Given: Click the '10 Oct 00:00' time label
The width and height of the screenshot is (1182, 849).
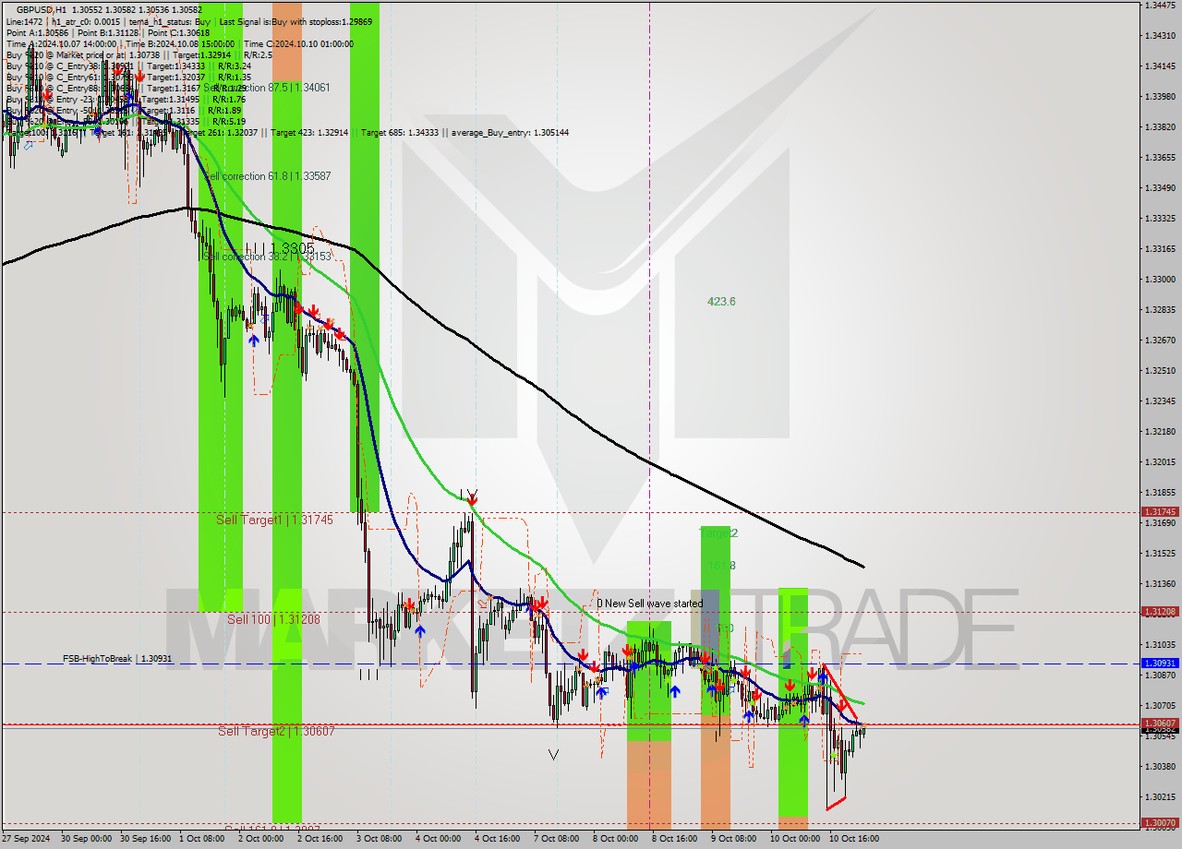Looking at the screenshot, I should pyautogui.click(x=795, y=839).
